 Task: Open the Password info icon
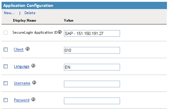[33, 99]
